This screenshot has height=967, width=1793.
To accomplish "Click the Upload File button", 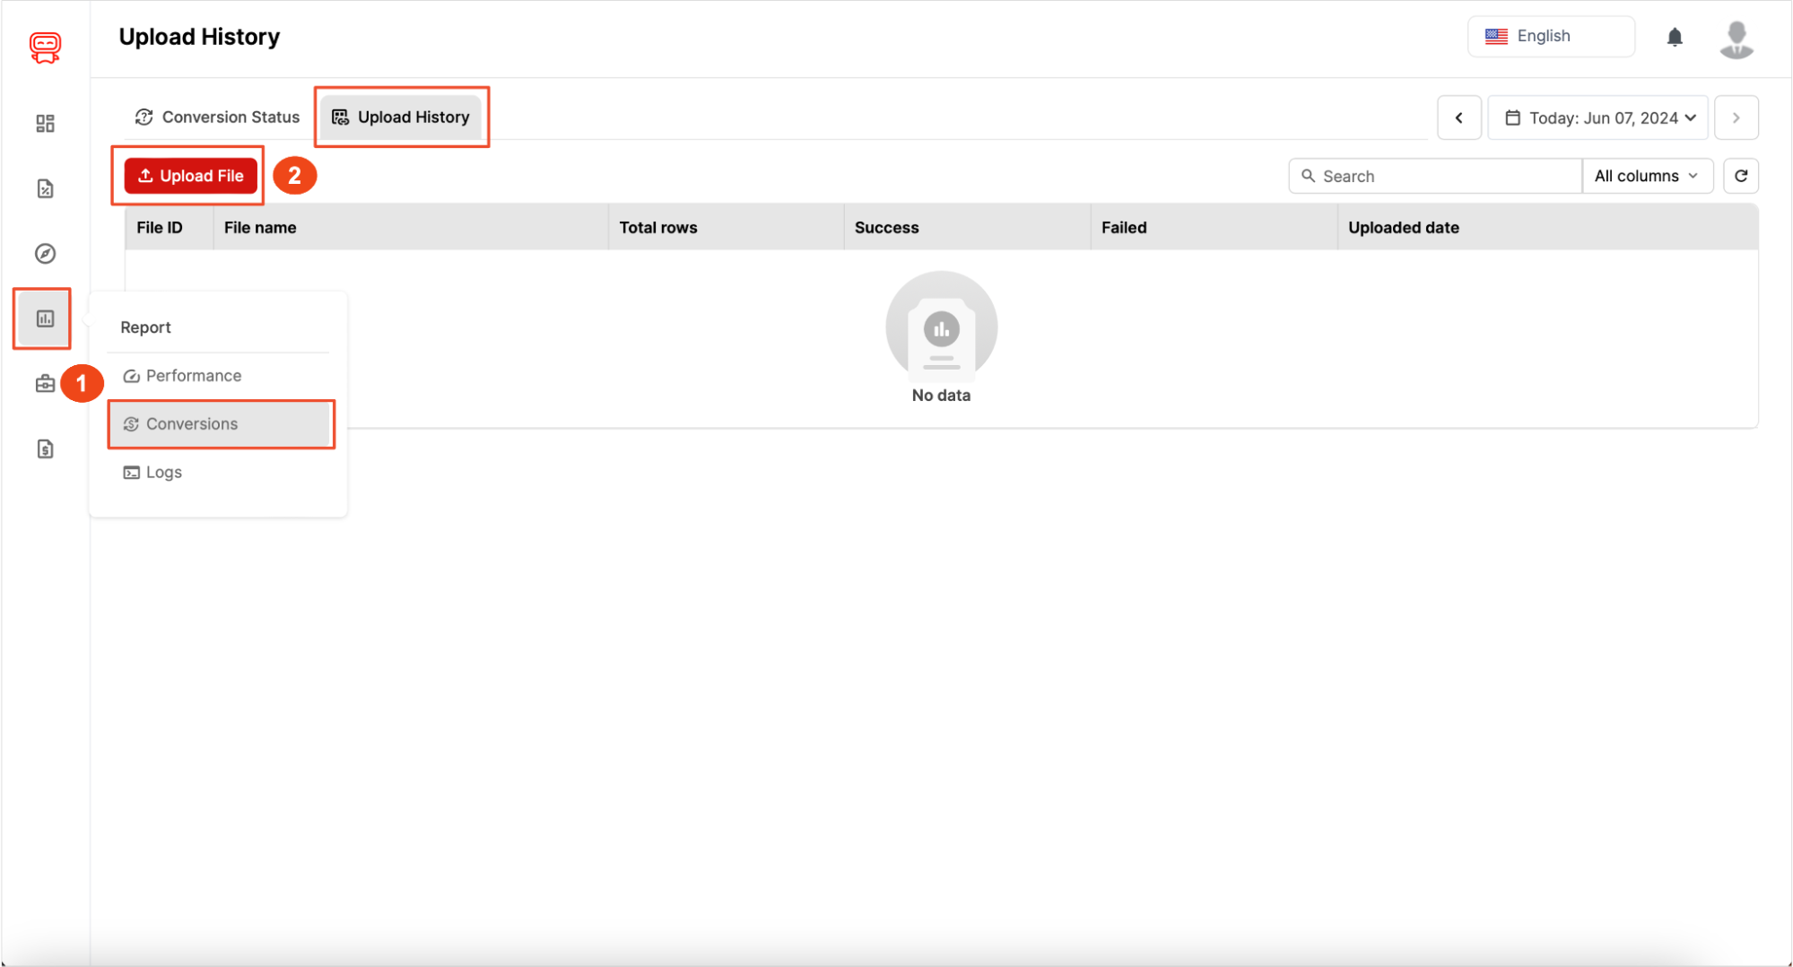I will 189,176.
